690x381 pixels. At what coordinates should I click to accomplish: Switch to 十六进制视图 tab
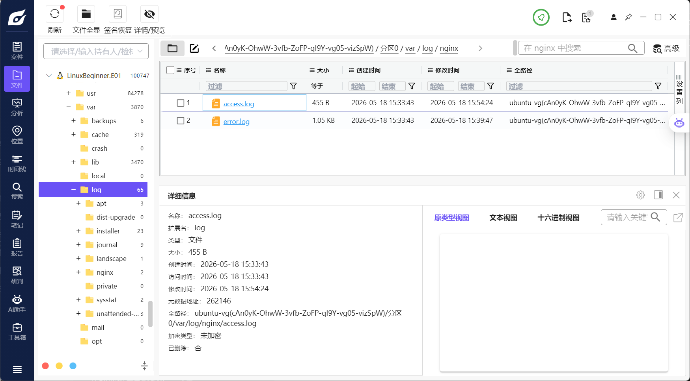[558, 218]
